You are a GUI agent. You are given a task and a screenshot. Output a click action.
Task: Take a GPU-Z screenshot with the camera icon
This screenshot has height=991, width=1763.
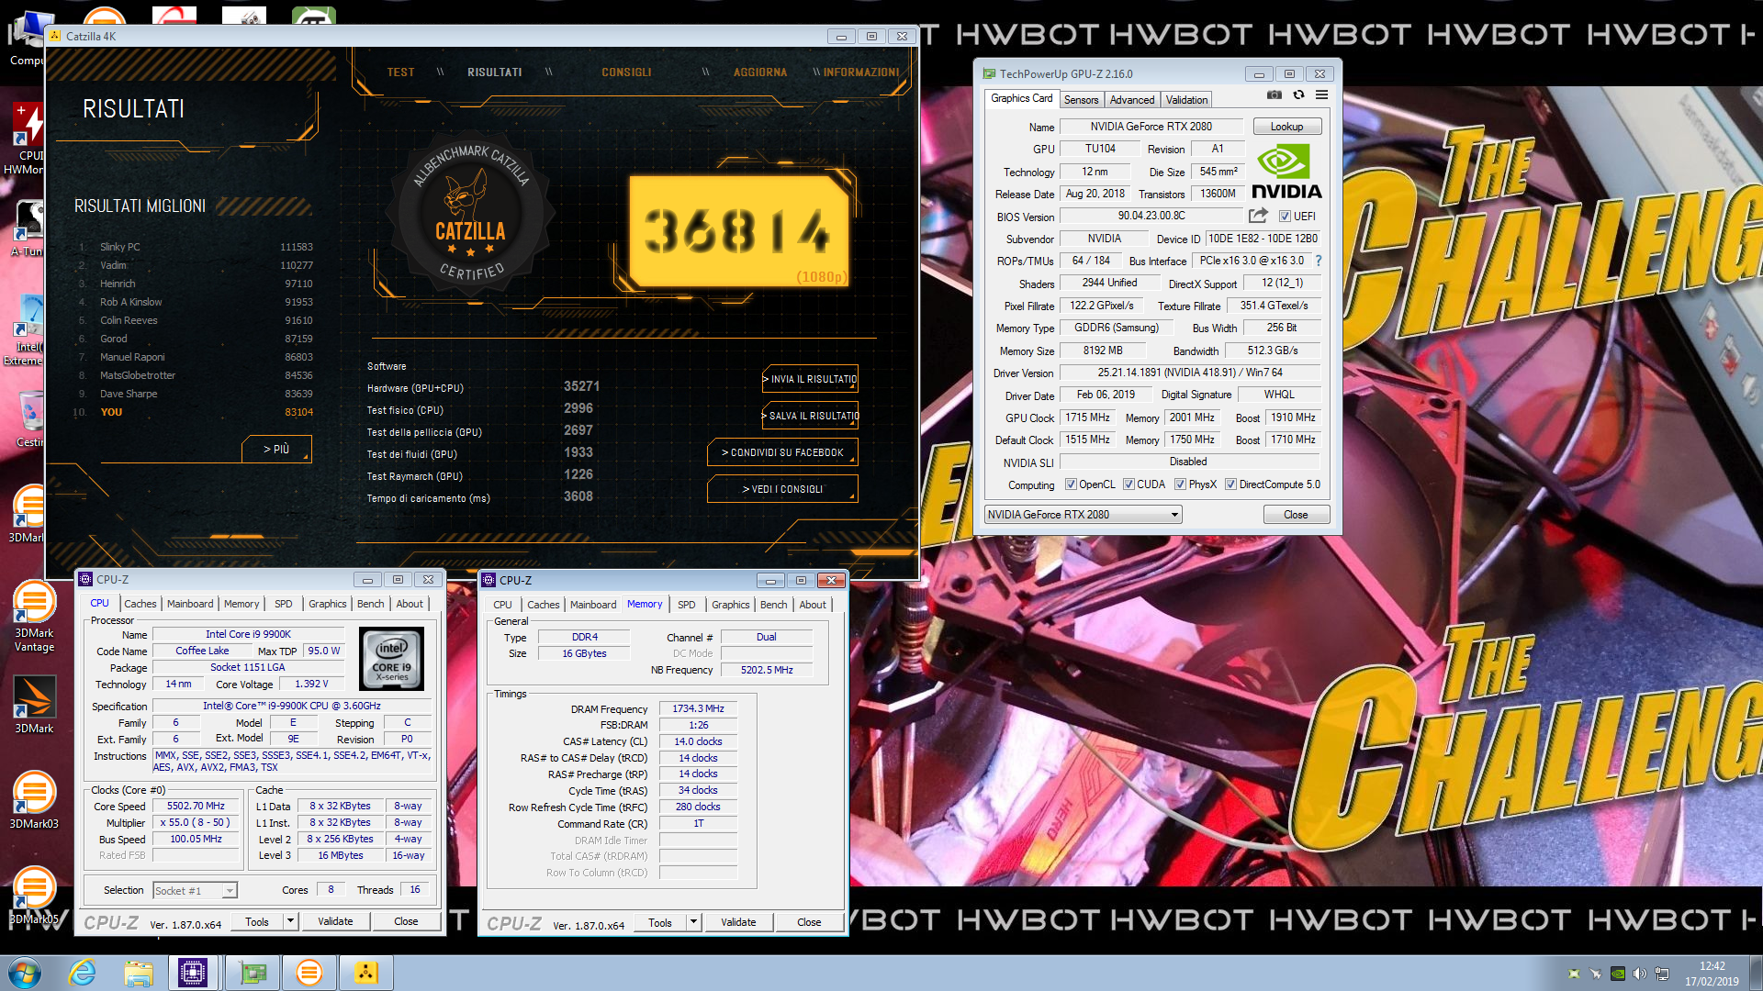[x=1275, y=95]
